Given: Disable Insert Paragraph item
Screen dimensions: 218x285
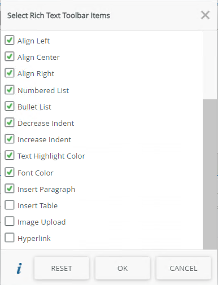Looking at the screenshot, I should tap(10, 188).
